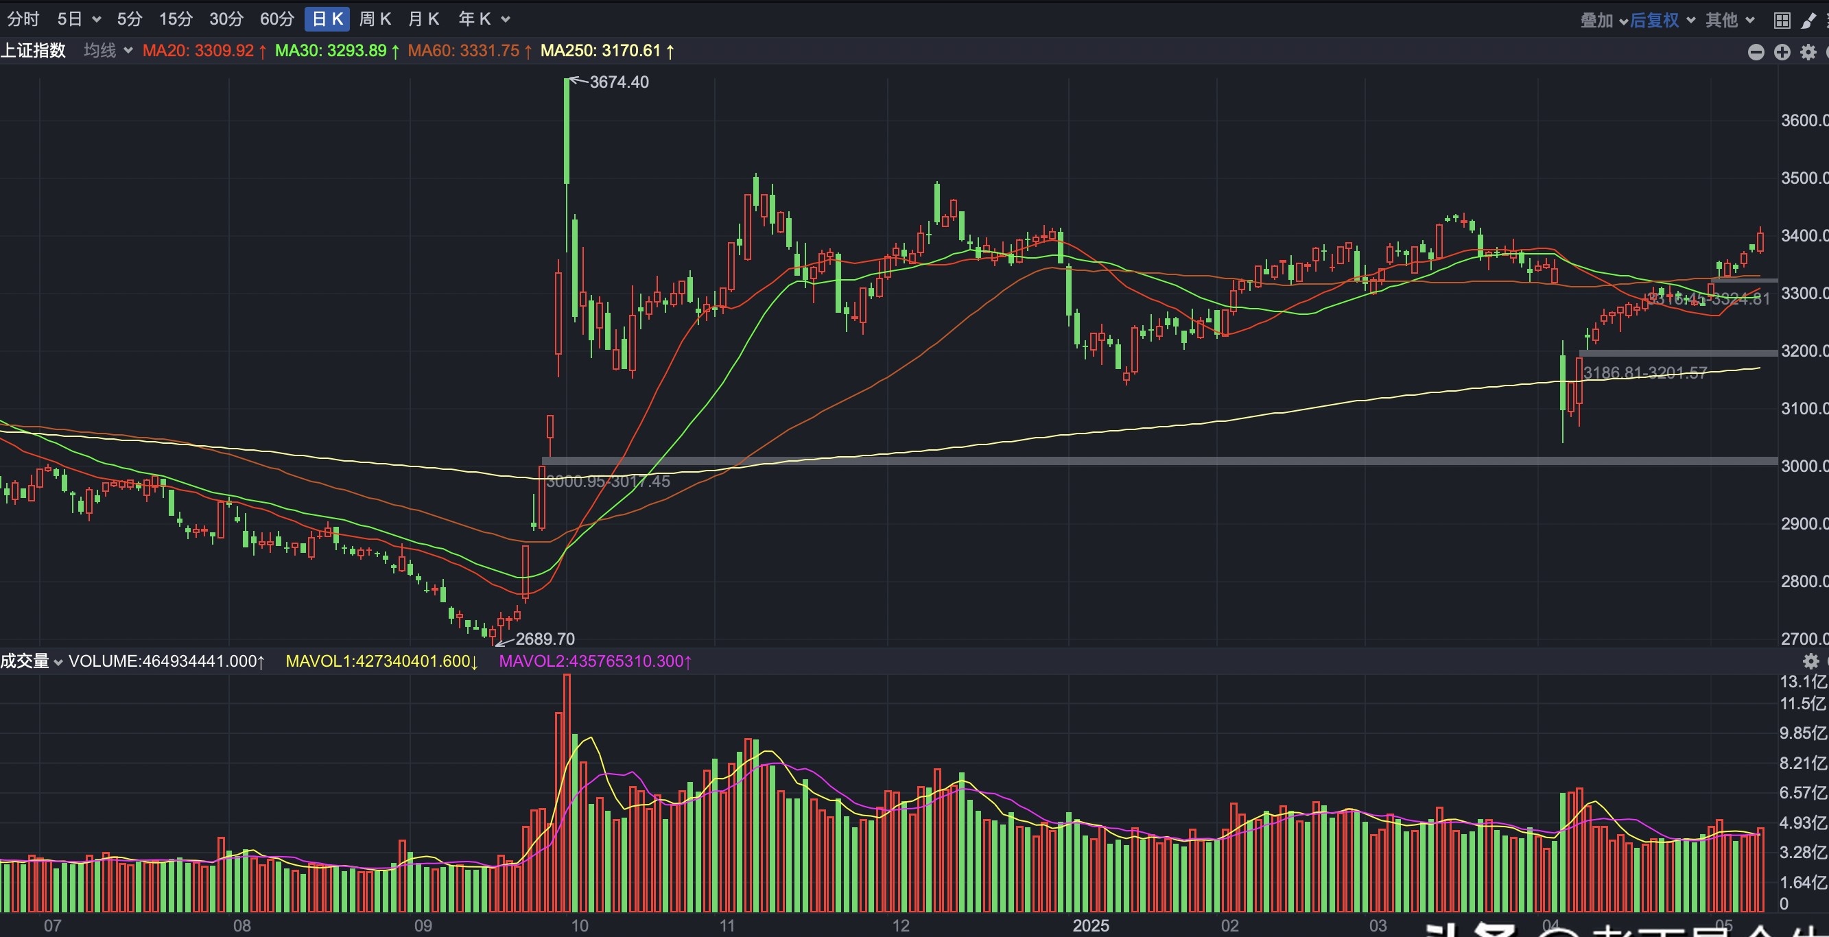Open the 年K dropdown menu
This screenshot has width=1829, height=937.
(484, 19)
